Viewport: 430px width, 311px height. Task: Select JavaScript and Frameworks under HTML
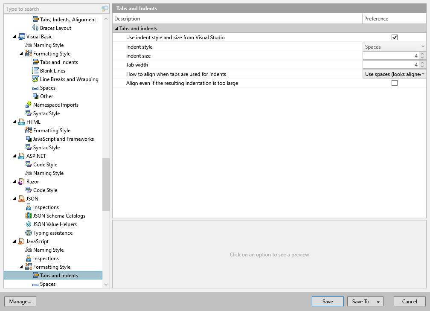click(x=64, y=139)
